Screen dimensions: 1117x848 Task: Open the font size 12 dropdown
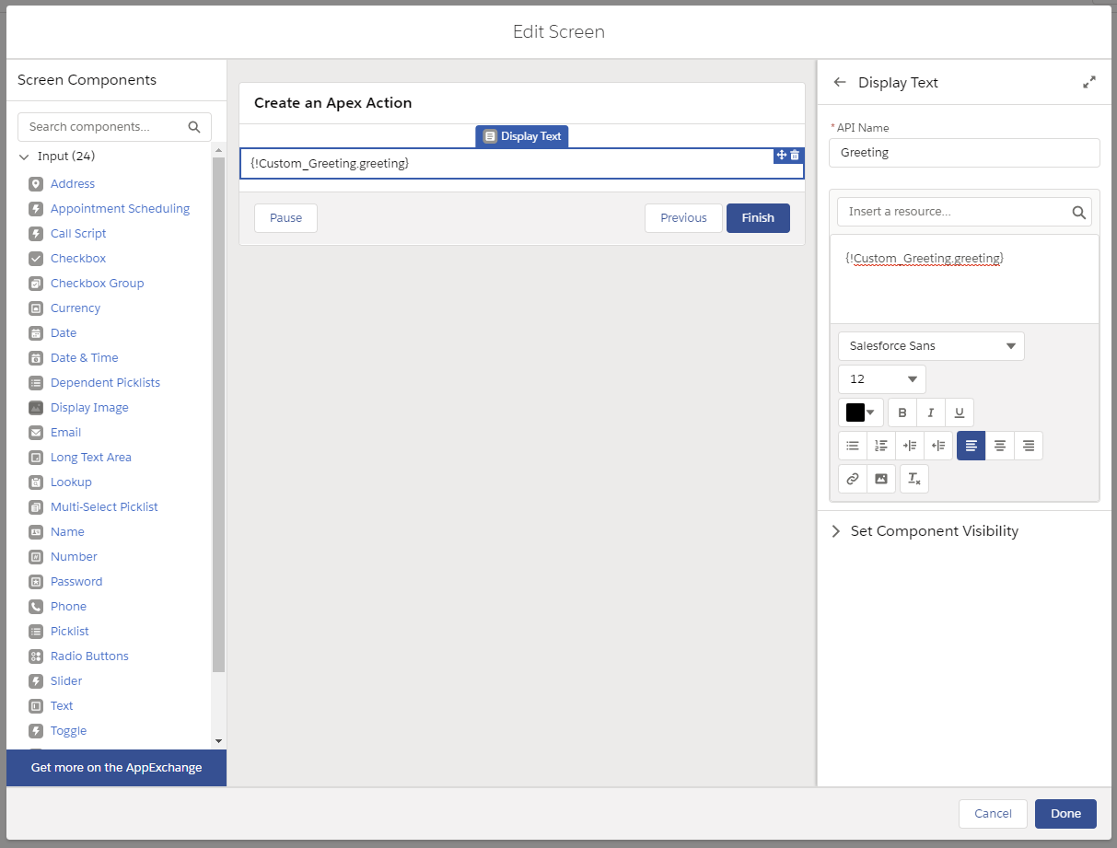pyautogui.click(x=881, y=378)
